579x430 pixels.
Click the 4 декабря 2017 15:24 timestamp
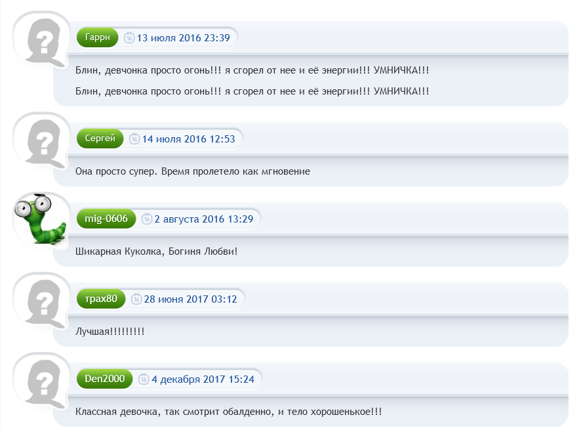(x=203, y=379)
